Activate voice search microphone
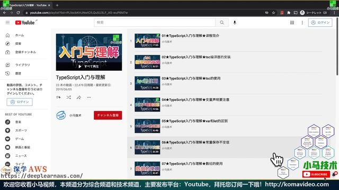 click(x=235, y=22)
